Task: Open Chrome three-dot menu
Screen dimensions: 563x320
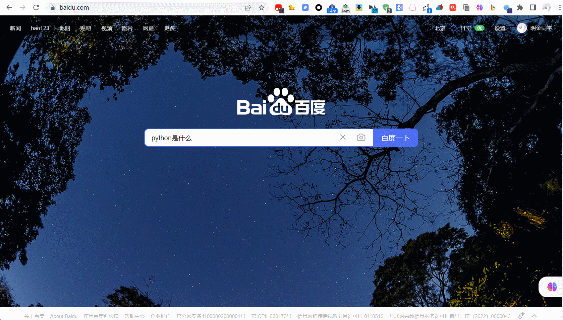Action: pos(560,8)
